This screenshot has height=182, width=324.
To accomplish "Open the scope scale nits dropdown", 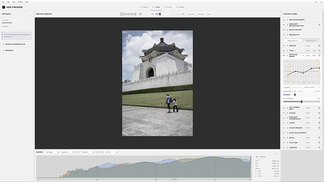I will click(x=111, y=152).
